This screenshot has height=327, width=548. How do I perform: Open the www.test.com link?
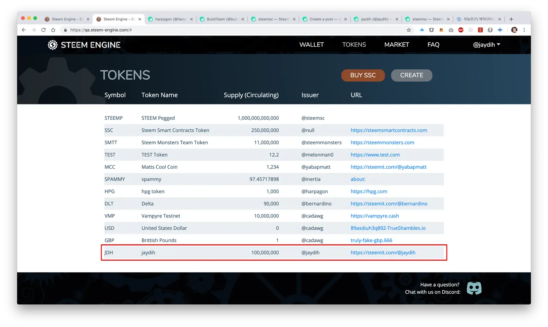(375, 155)
